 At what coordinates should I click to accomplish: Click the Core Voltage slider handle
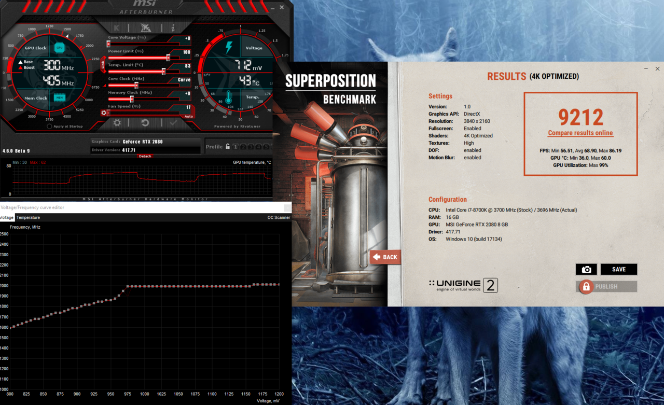coord(108,45)
